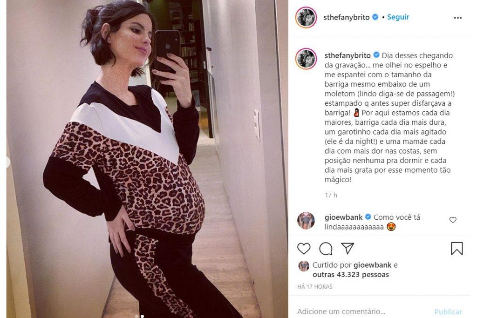This screenshot has height=318, width=477.
Task: Click sthefanybrito username in the header
Action: [x=347, y=17]
